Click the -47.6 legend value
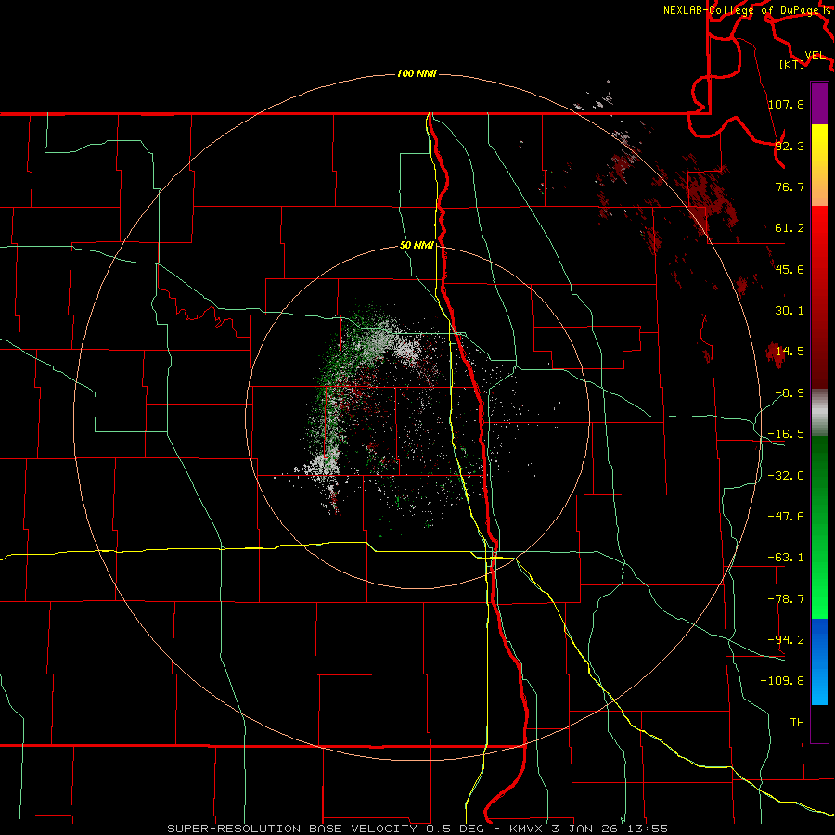The image size is (835, 835). click(786, 517)
